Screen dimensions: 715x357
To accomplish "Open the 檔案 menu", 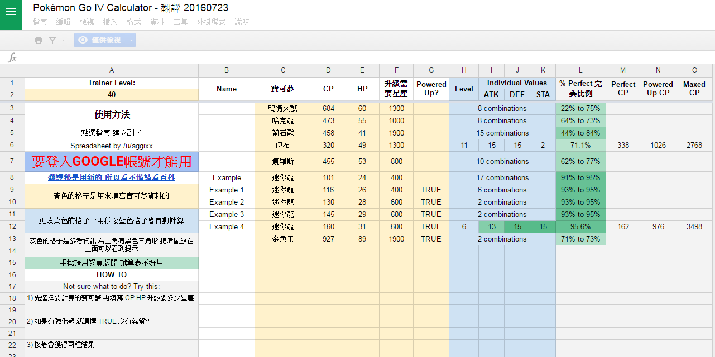I will pyautogui.click(x=40, y=22).
